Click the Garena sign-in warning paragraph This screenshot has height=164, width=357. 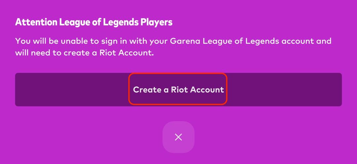[173, 47]
